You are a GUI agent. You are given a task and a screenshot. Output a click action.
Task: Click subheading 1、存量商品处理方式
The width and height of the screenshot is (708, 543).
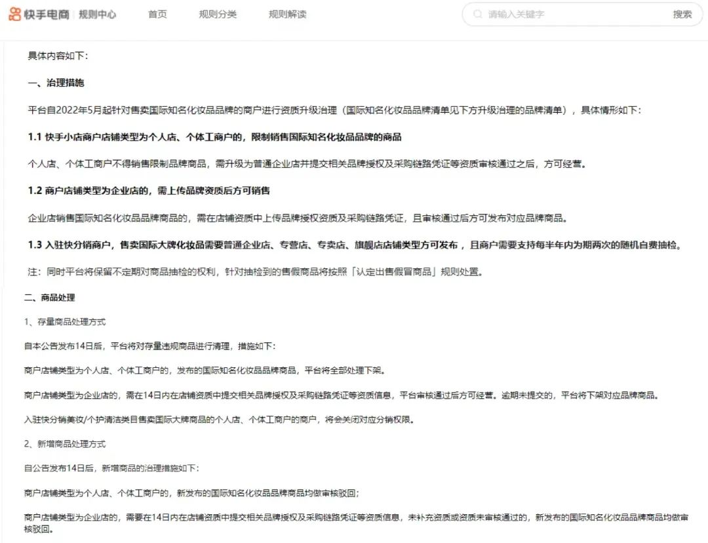tap(65, 321)
